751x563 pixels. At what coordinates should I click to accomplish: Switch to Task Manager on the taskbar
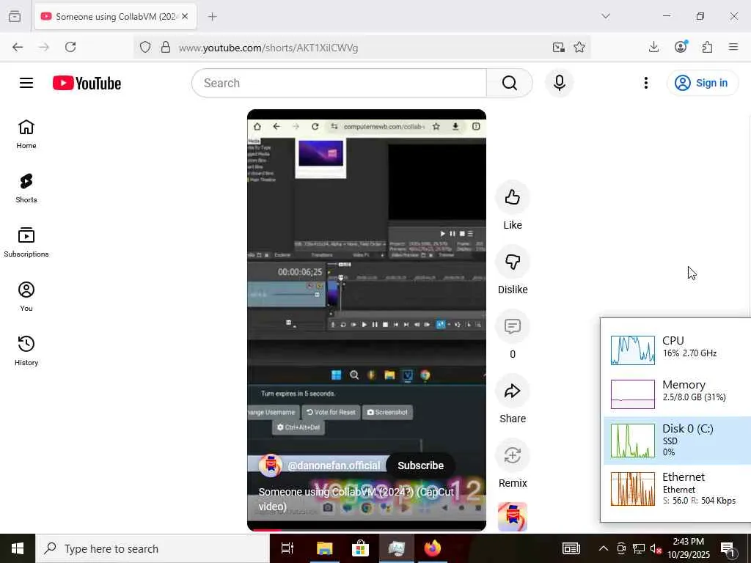pyautogui.click(x=397, y=548)
